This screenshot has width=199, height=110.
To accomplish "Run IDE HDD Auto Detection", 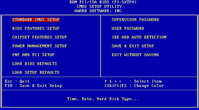I will tap(139, 37).
